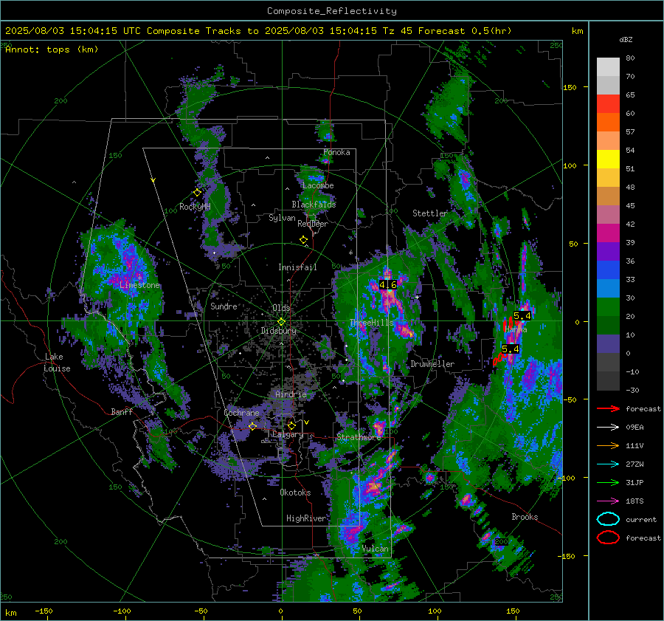Select the cyan 27ZW arrow legend entry
664x621 pixels.
pyautogui.click(x=608, y=464)
